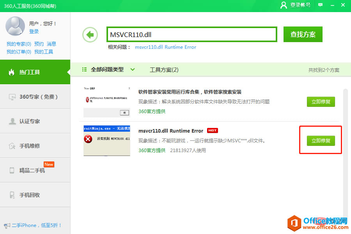
Task: Minimize the 360人工服务 window
Action: 332,5
